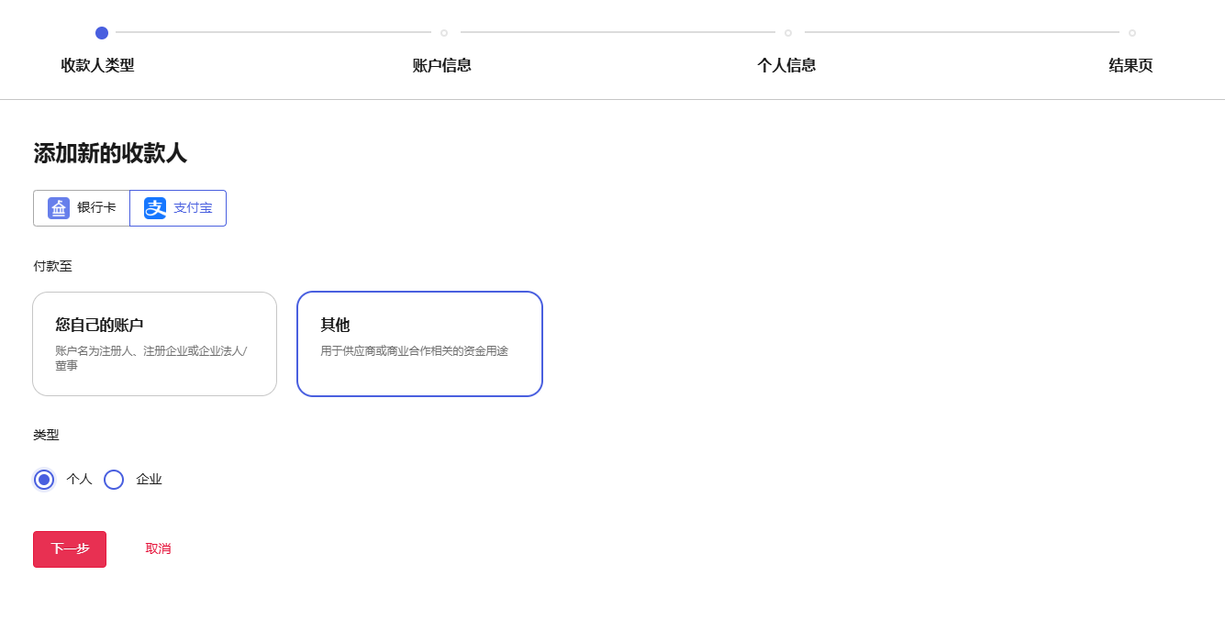This screenshot has width=1225, height=620.
Task: Choose the 其他 payment option card
Action: click(x=419, y=344)
